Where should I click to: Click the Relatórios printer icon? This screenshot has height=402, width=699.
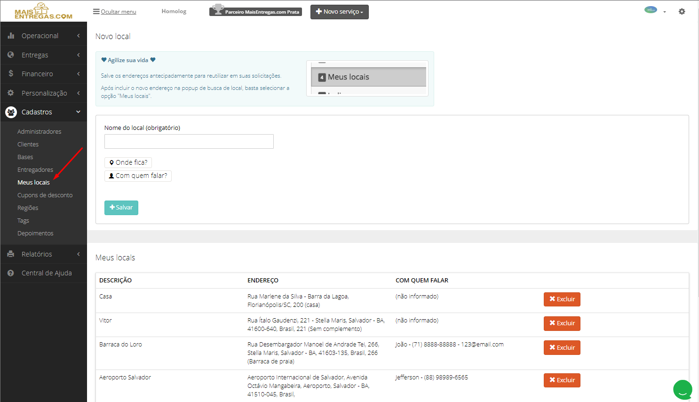(11, 254)
